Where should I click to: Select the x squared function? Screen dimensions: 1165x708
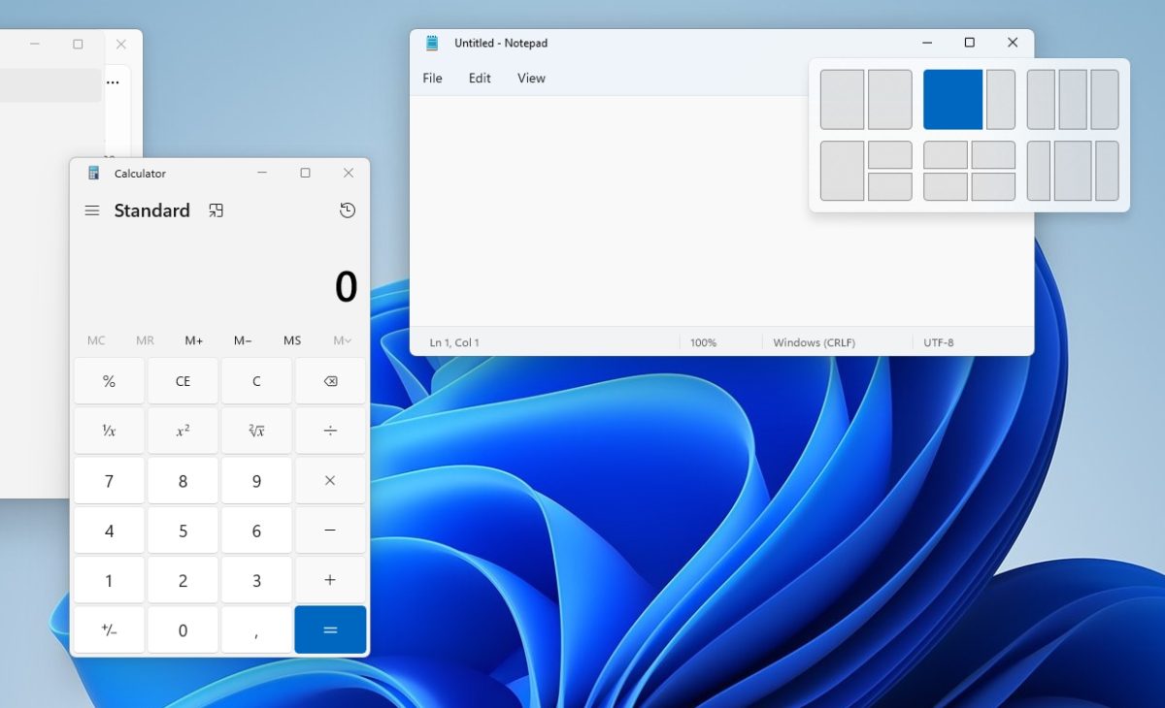183,430
